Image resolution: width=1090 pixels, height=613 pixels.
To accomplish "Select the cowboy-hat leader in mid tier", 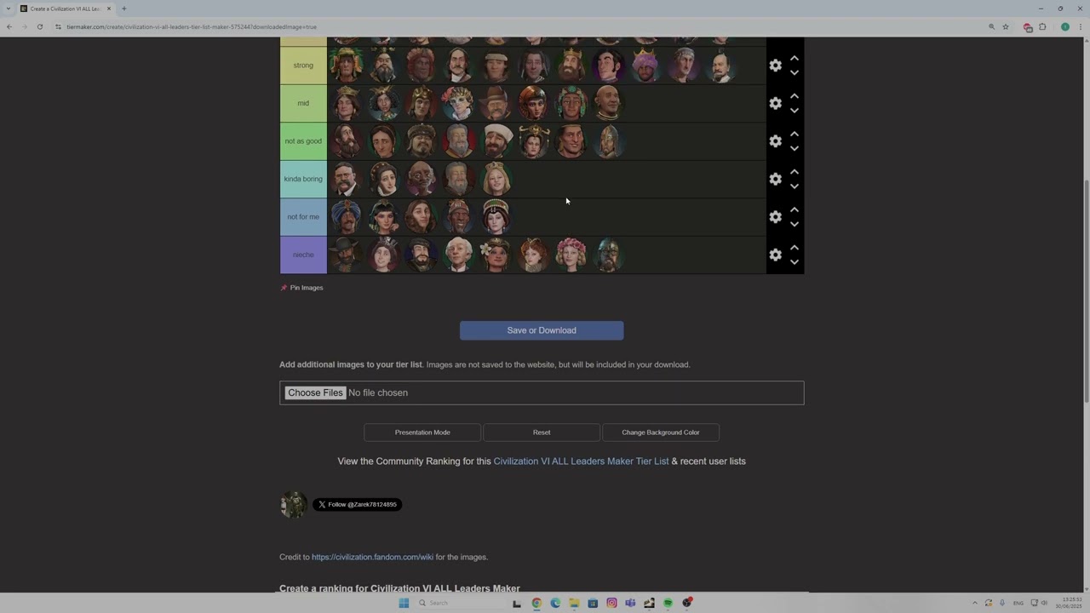I will coord(496,103).
